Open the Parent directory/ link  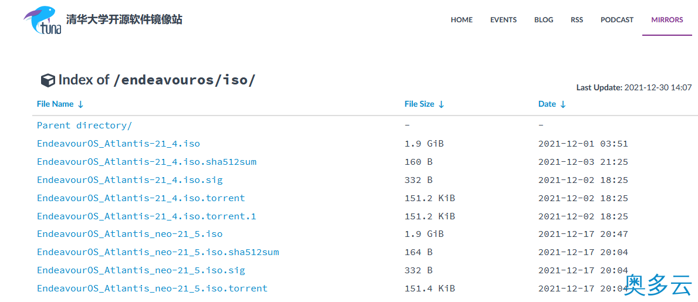pos(84,125)
